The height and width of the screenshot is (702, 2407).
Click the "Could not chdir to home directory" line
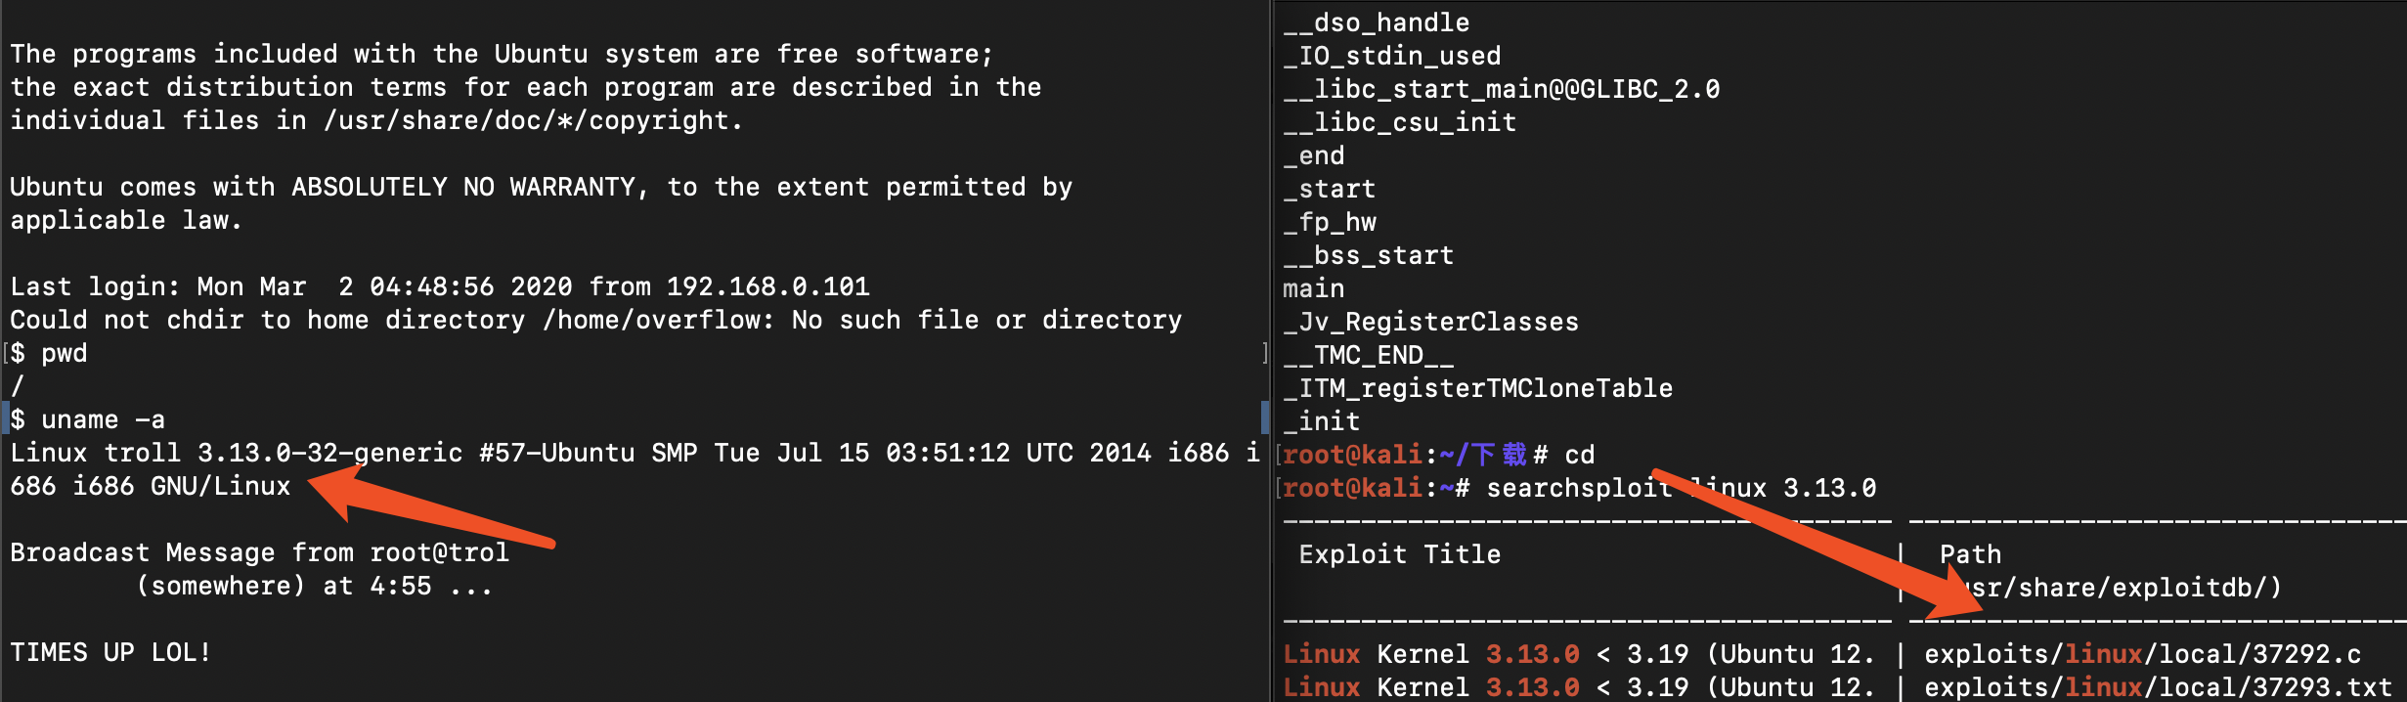click(595, 321)
